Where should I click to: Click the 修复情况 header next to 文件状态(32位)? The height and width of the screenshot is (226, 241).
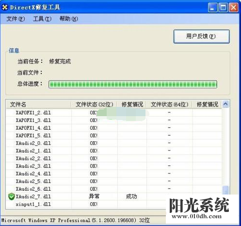132,105
